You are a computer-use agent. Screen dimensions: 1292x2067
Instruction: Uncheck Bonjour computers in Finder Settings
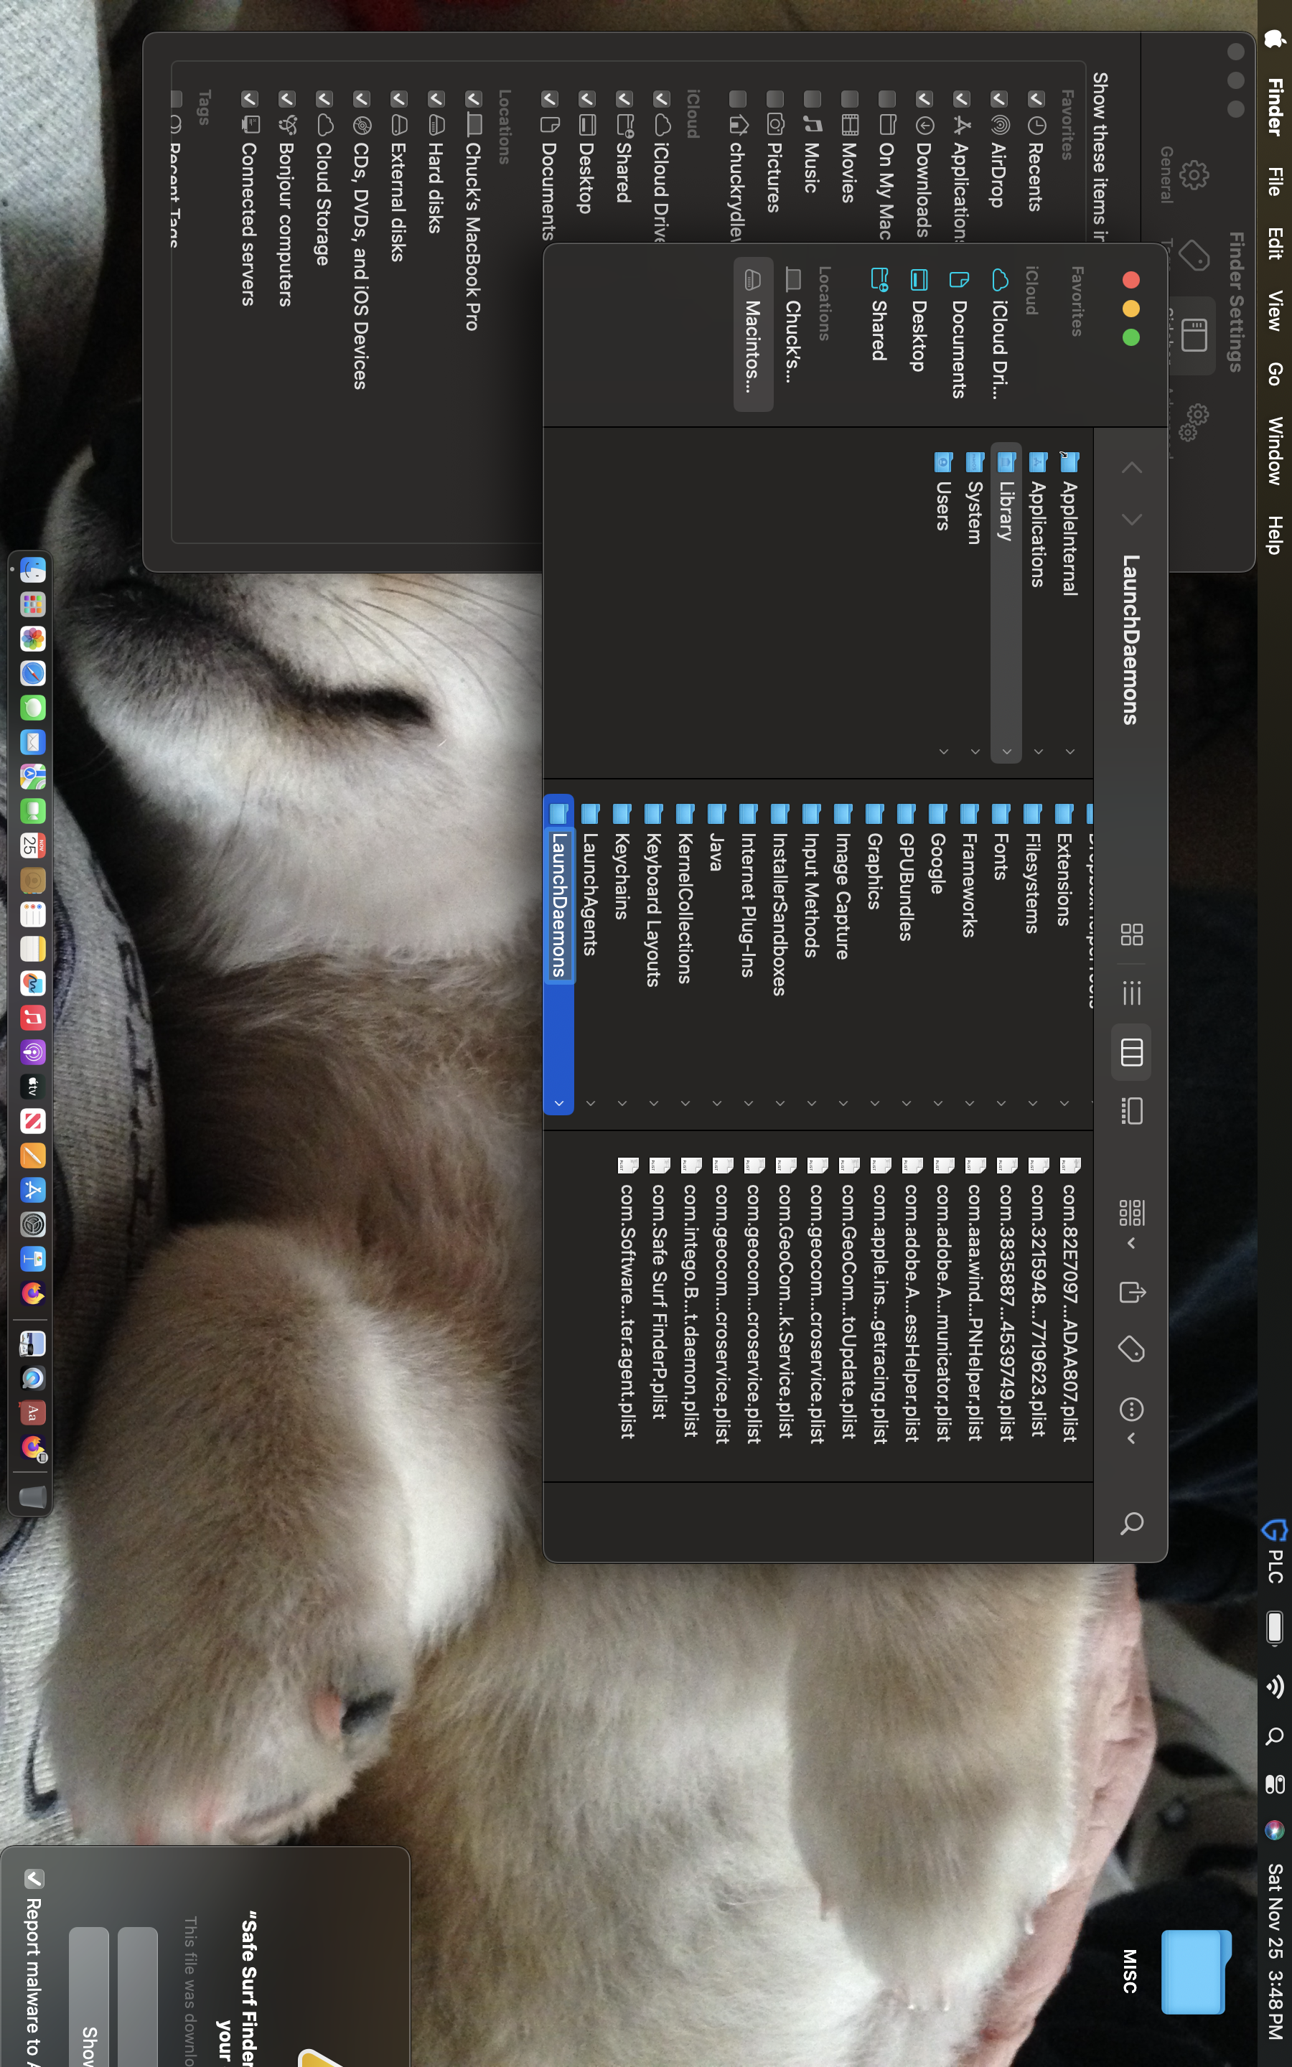point(286,99)
